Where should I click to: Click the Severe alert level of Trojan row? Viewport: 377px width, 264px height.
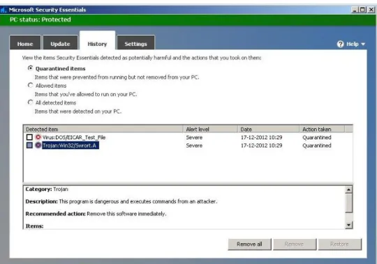point(194,146)
